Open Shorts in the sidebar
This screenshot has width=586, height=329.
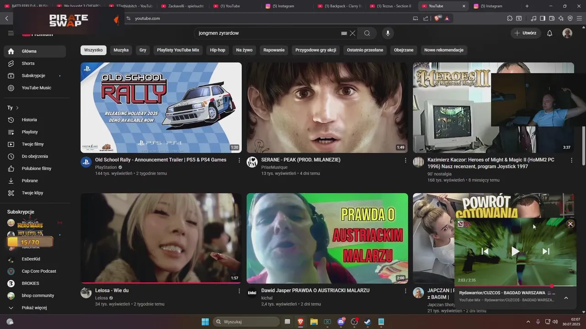(x=35, y=64)
